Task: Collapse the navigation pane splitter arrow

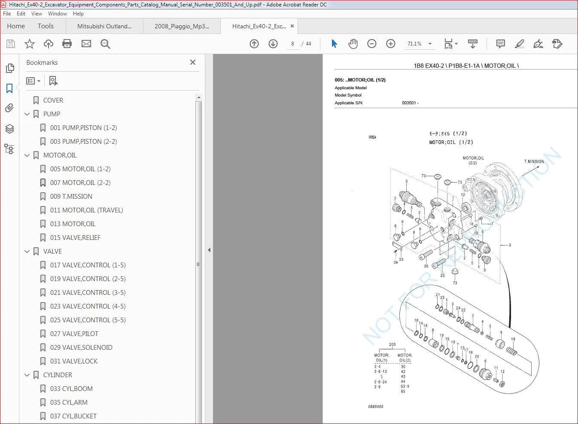Action: coord(209,250)
